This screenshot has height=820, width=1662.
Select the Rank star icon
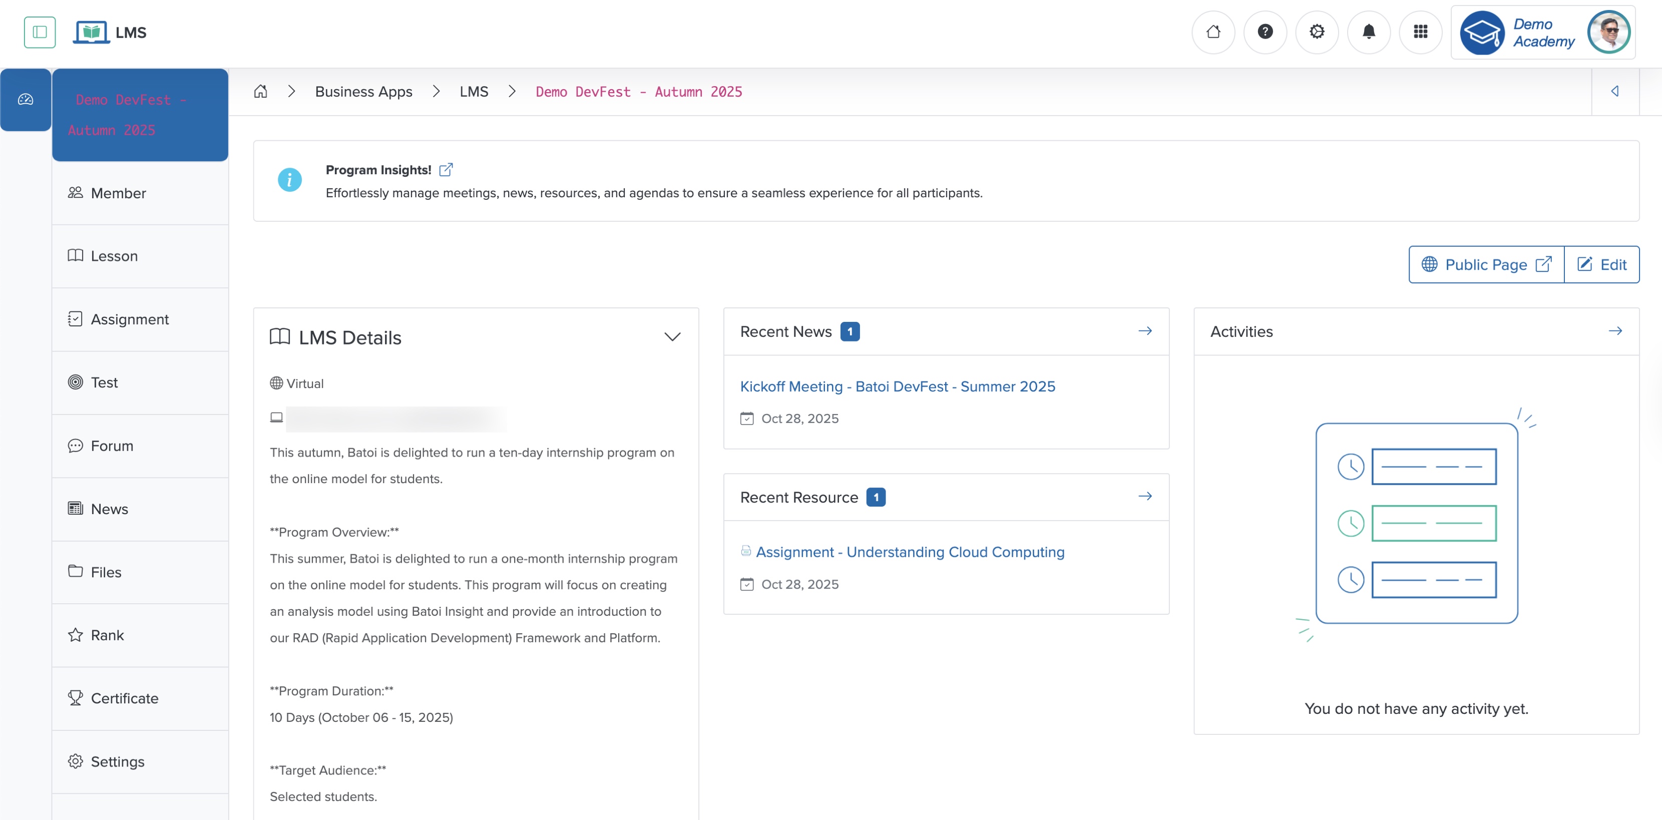pyautogui.click(x=76, y=635)
